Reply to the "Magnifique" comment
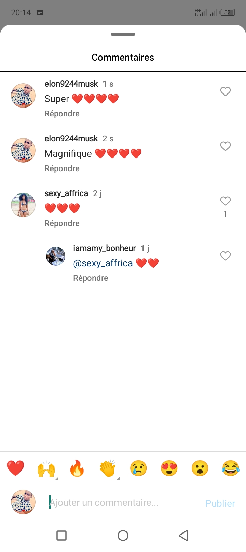This screenshot has height=552, width=246. (x=62, y=168)
